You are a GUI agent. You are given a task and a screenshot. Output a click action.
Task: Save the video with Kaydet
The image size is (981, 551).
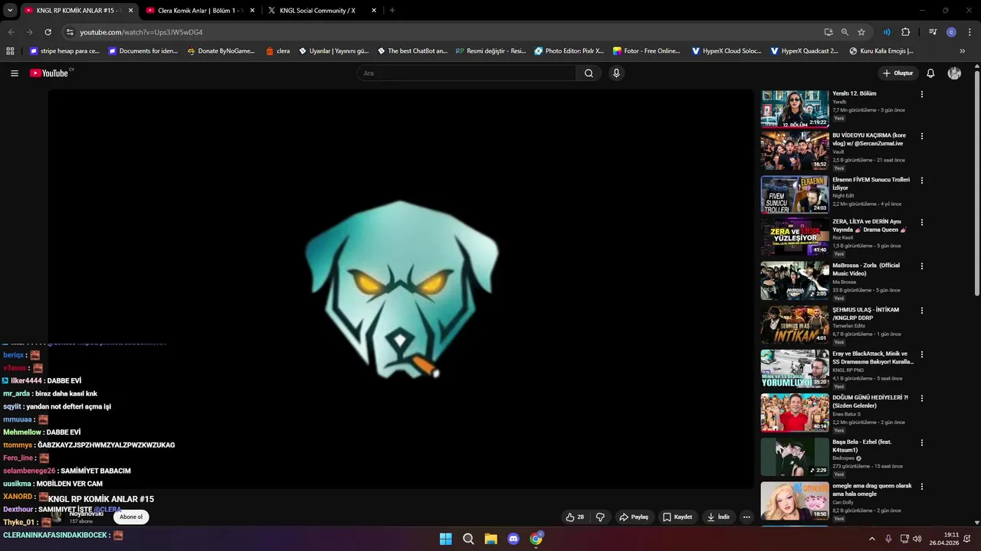tap(678, 517)
